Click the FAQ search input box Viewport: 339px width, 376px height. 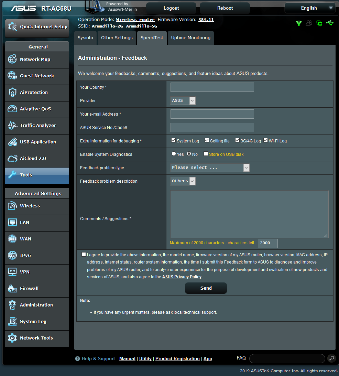click(x=287, y=358)
